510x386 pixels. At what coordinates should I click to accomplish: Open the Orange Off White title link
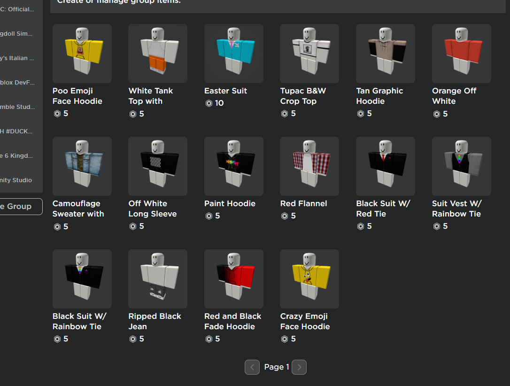coord(454,96)
